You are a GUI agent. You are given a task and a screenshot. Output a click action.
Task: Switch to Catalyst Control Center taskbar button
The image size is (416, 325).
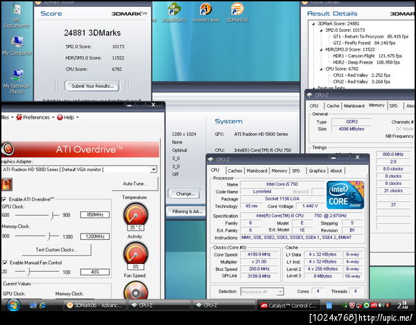tap(289, 306)
